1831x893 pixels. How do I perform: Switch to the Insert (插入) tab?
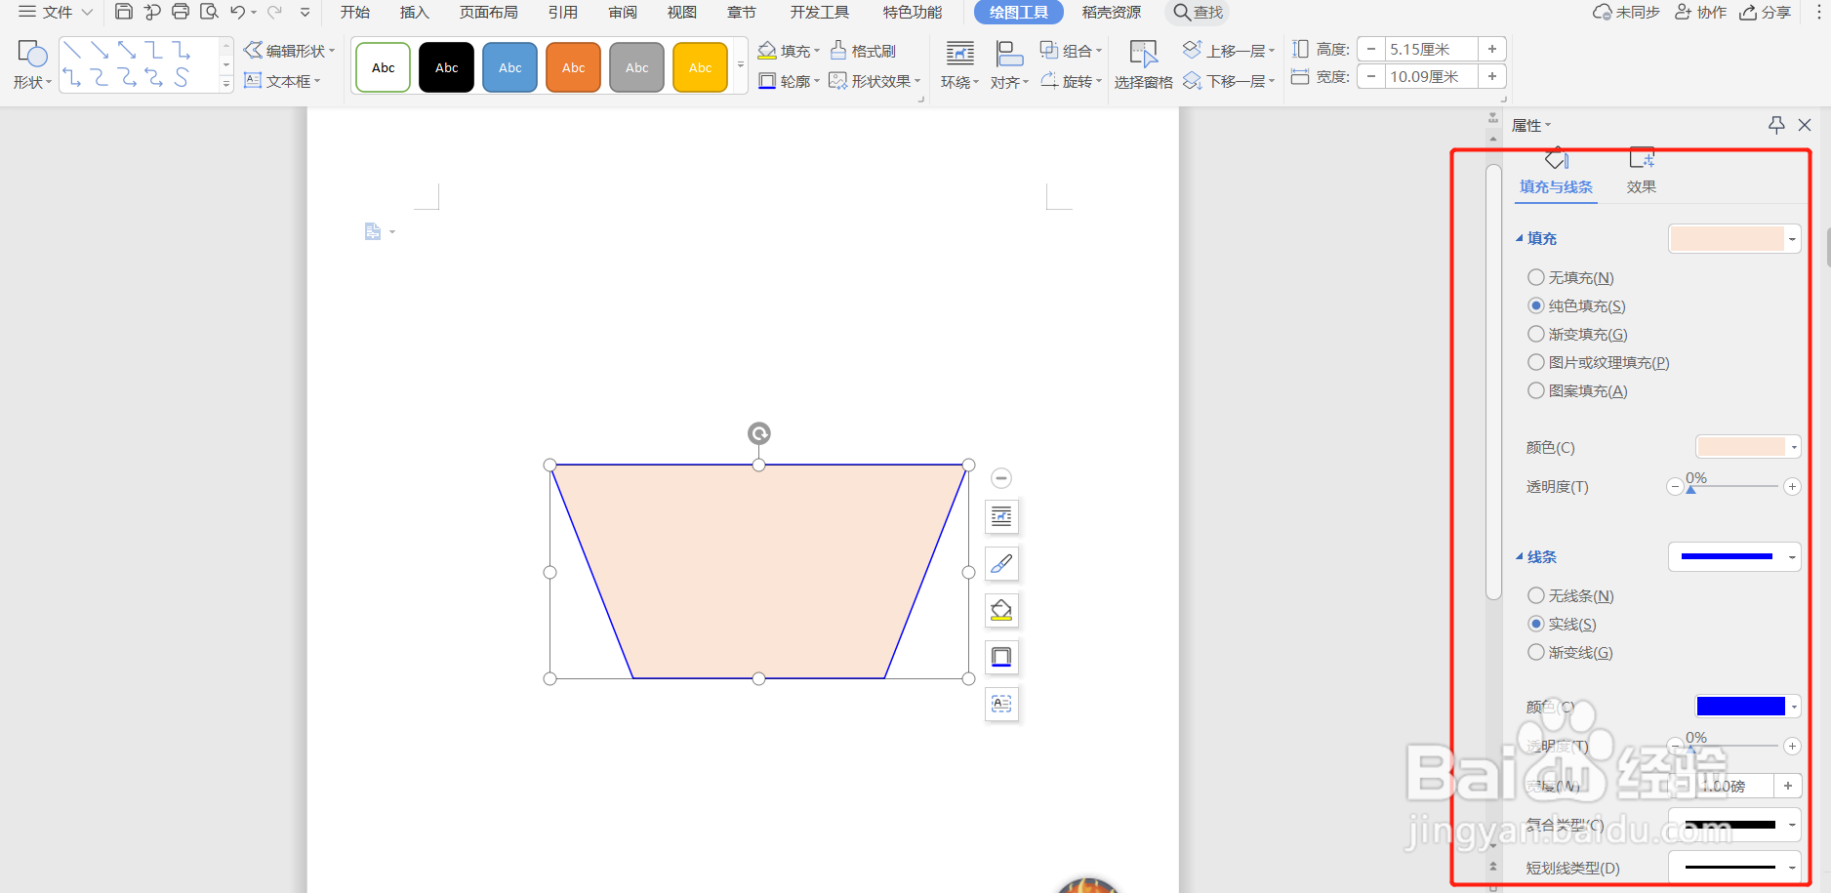tap(415, 12)
